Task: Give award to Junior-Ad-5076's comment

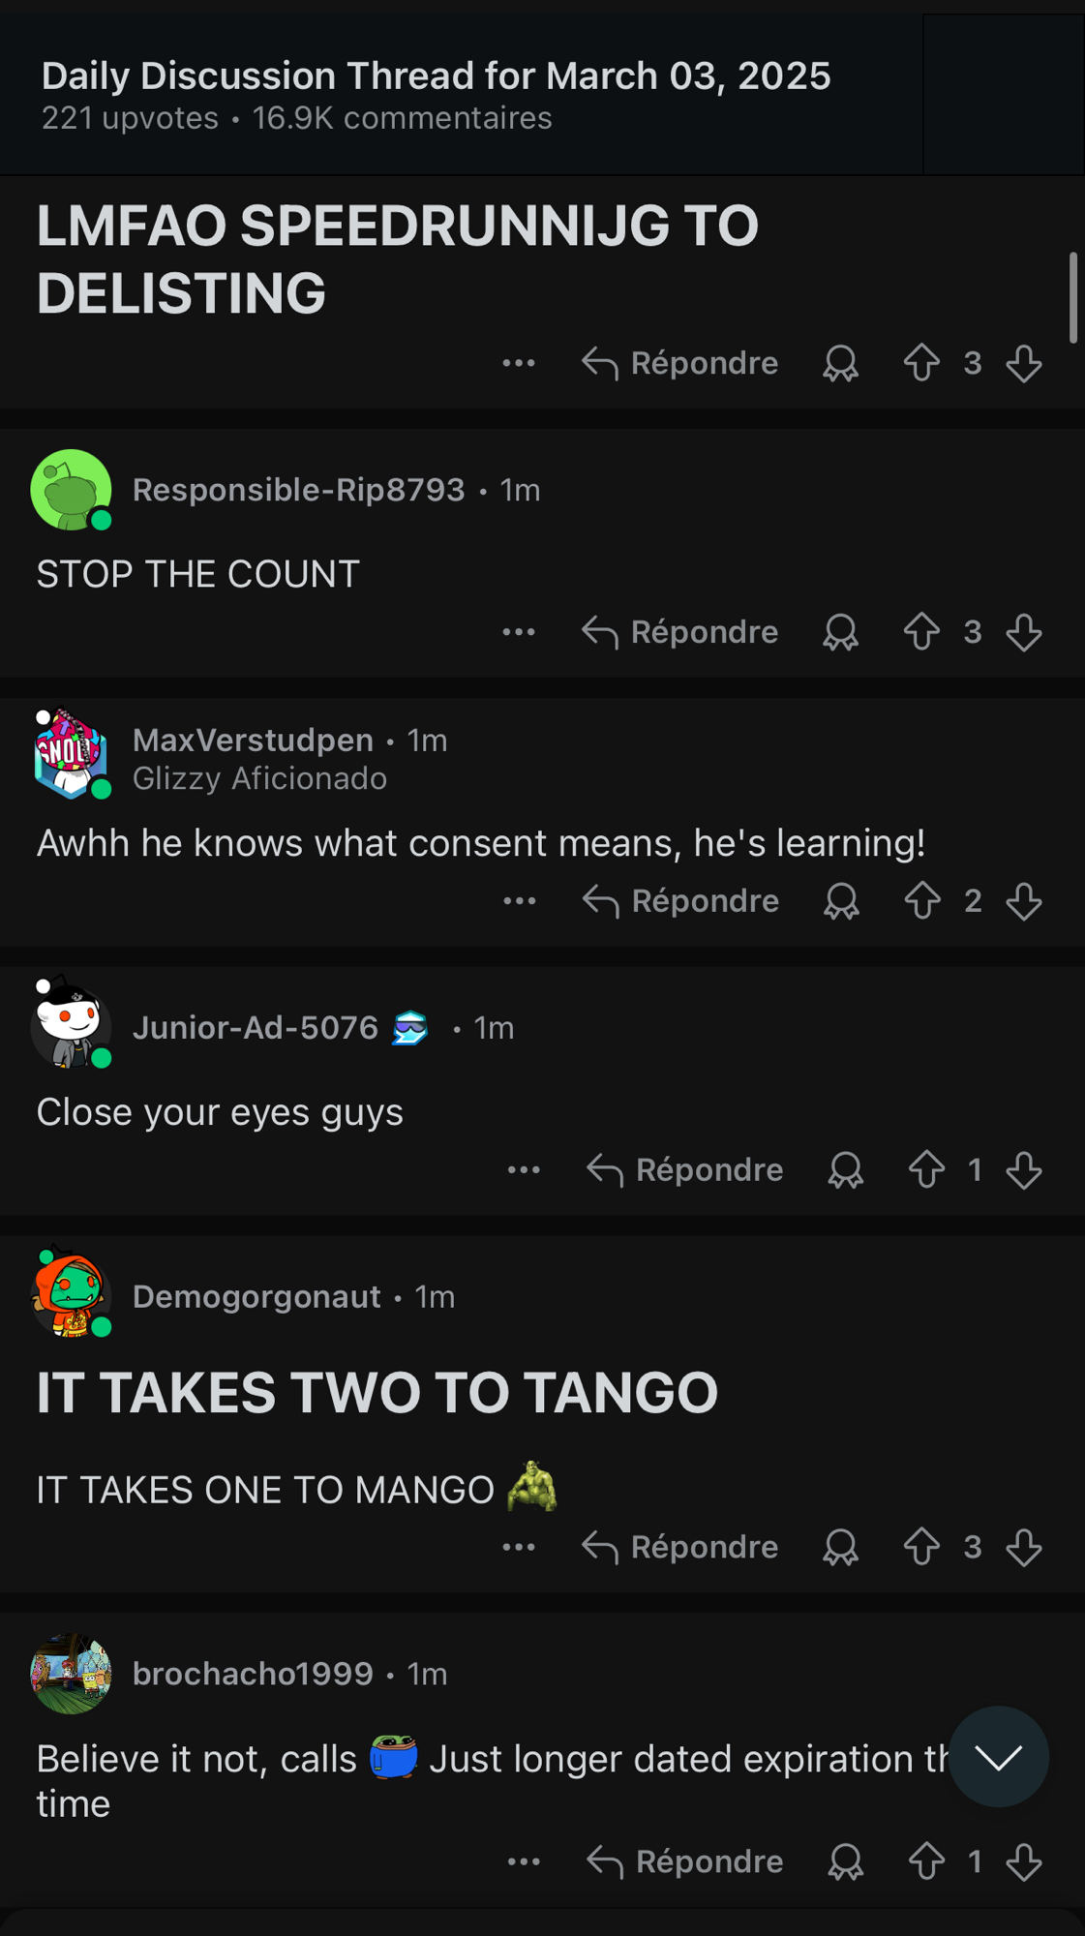Action: [x=846, y=1170]
